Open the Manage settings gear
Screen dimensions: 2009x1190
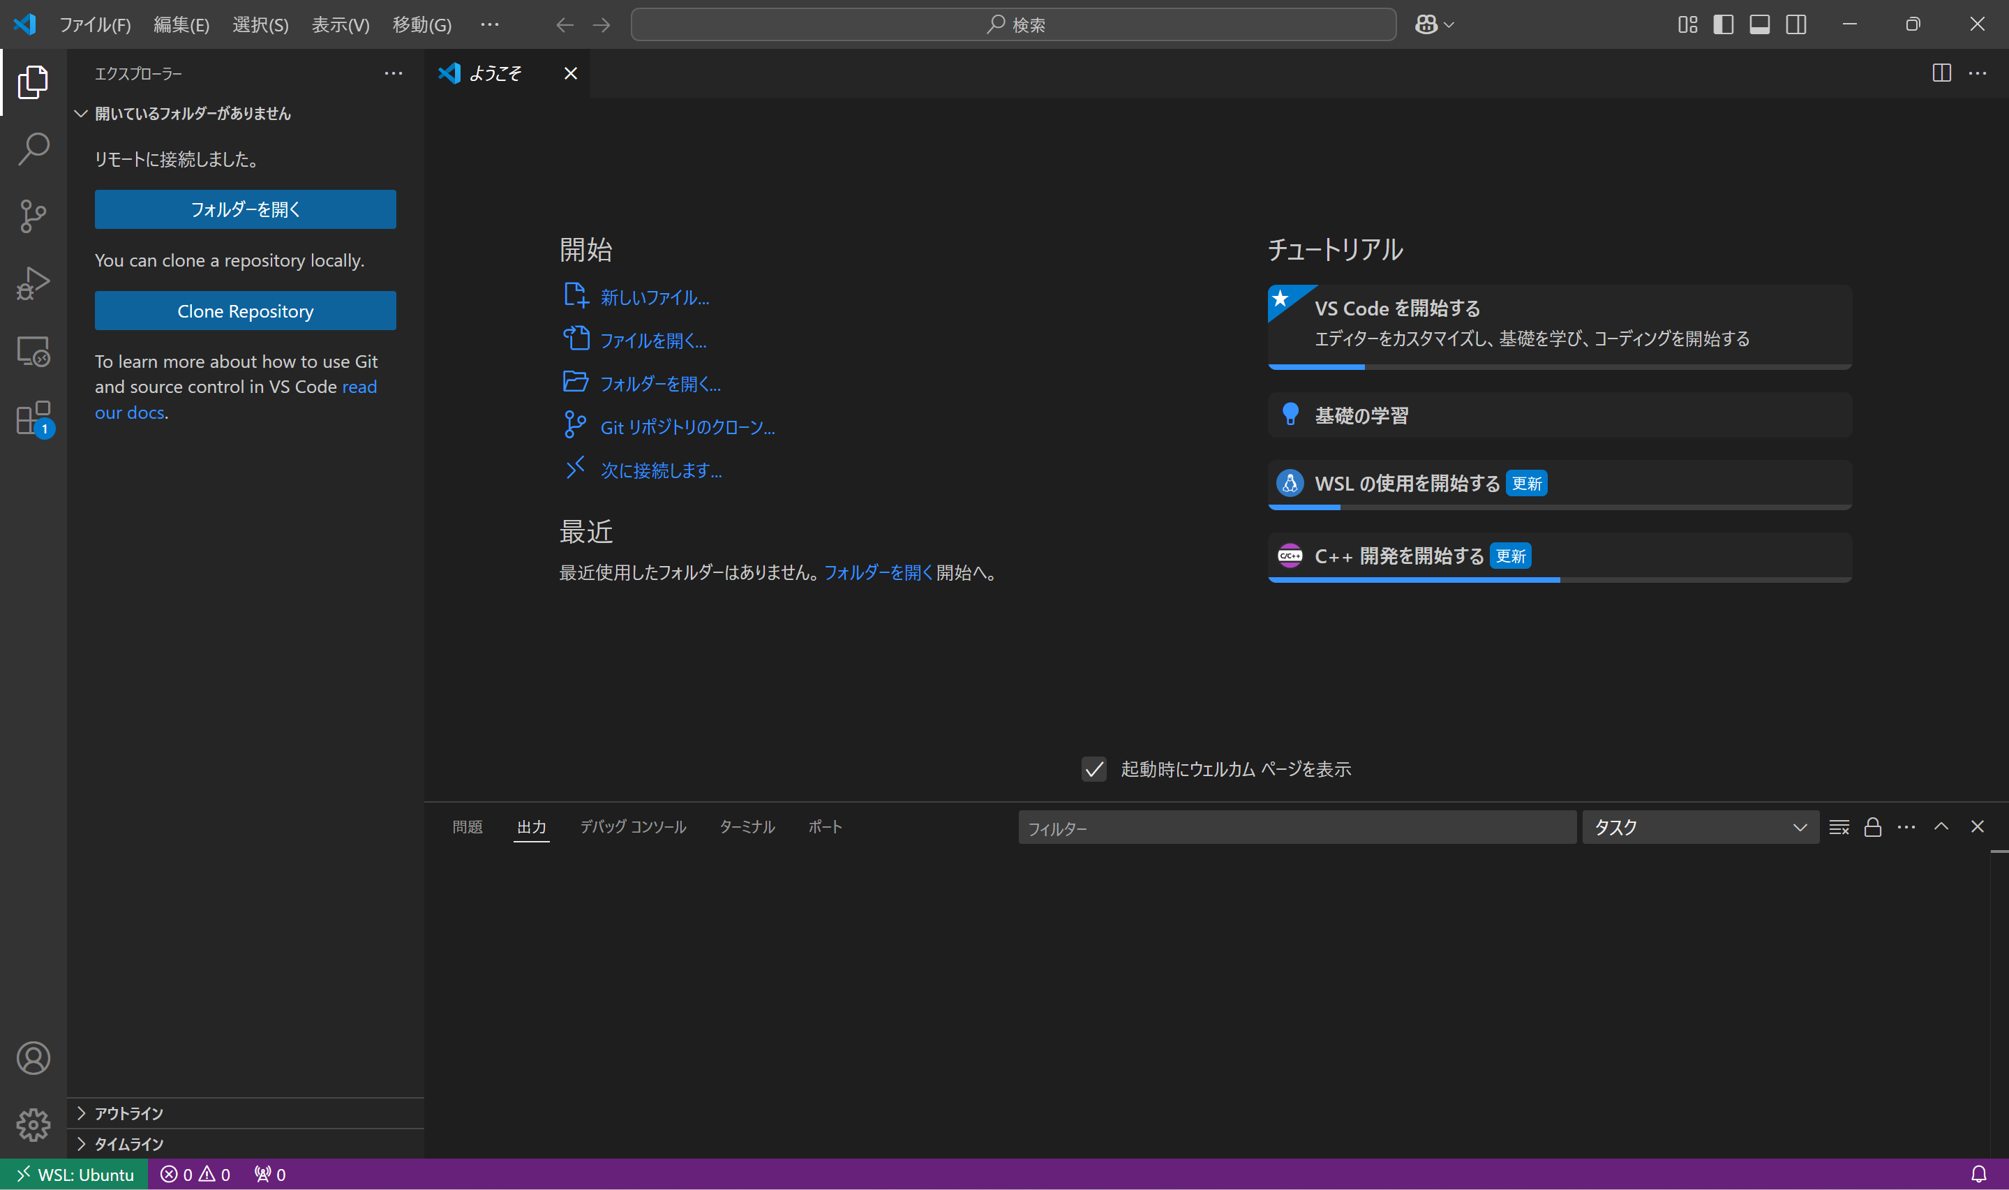click(33, 1124)
